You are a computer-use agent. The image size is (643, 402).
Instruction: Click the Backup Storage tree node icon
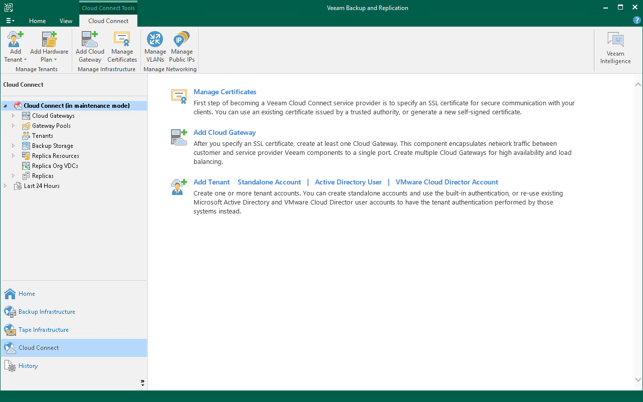click(x=26, y=146)
